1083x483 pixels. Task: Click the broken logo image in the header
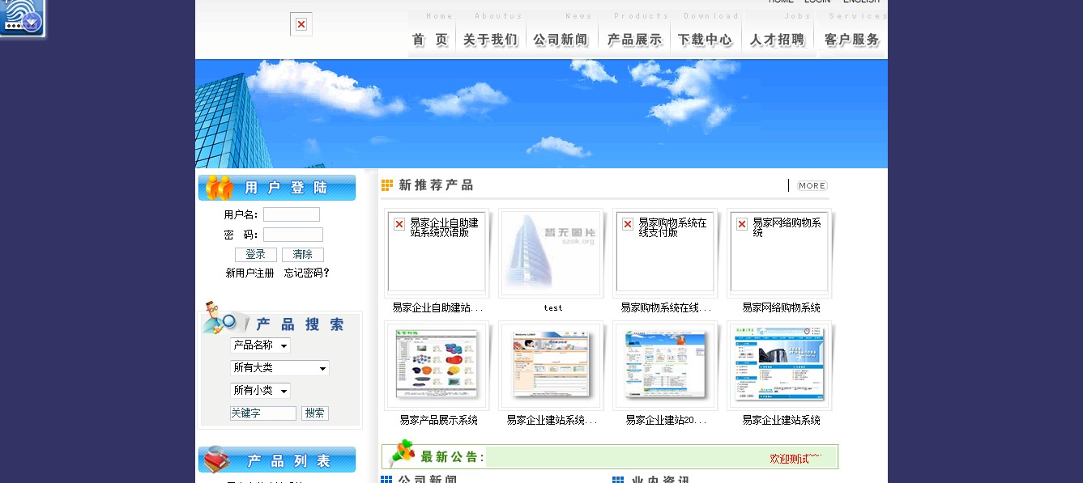(301, 24)
